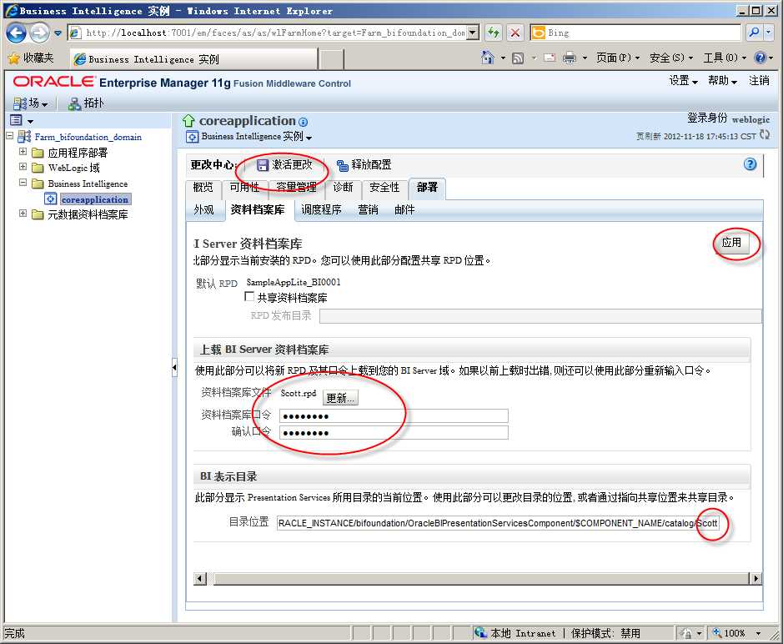The width and height of the screenshot is (783, 644).
Task: Click the Farm_bifoundation_domain farm icon
Action: click(24, 137)
